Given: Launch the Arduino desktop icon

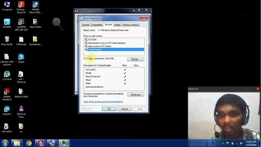Looking at the screenshot, I should click(7, 110).
